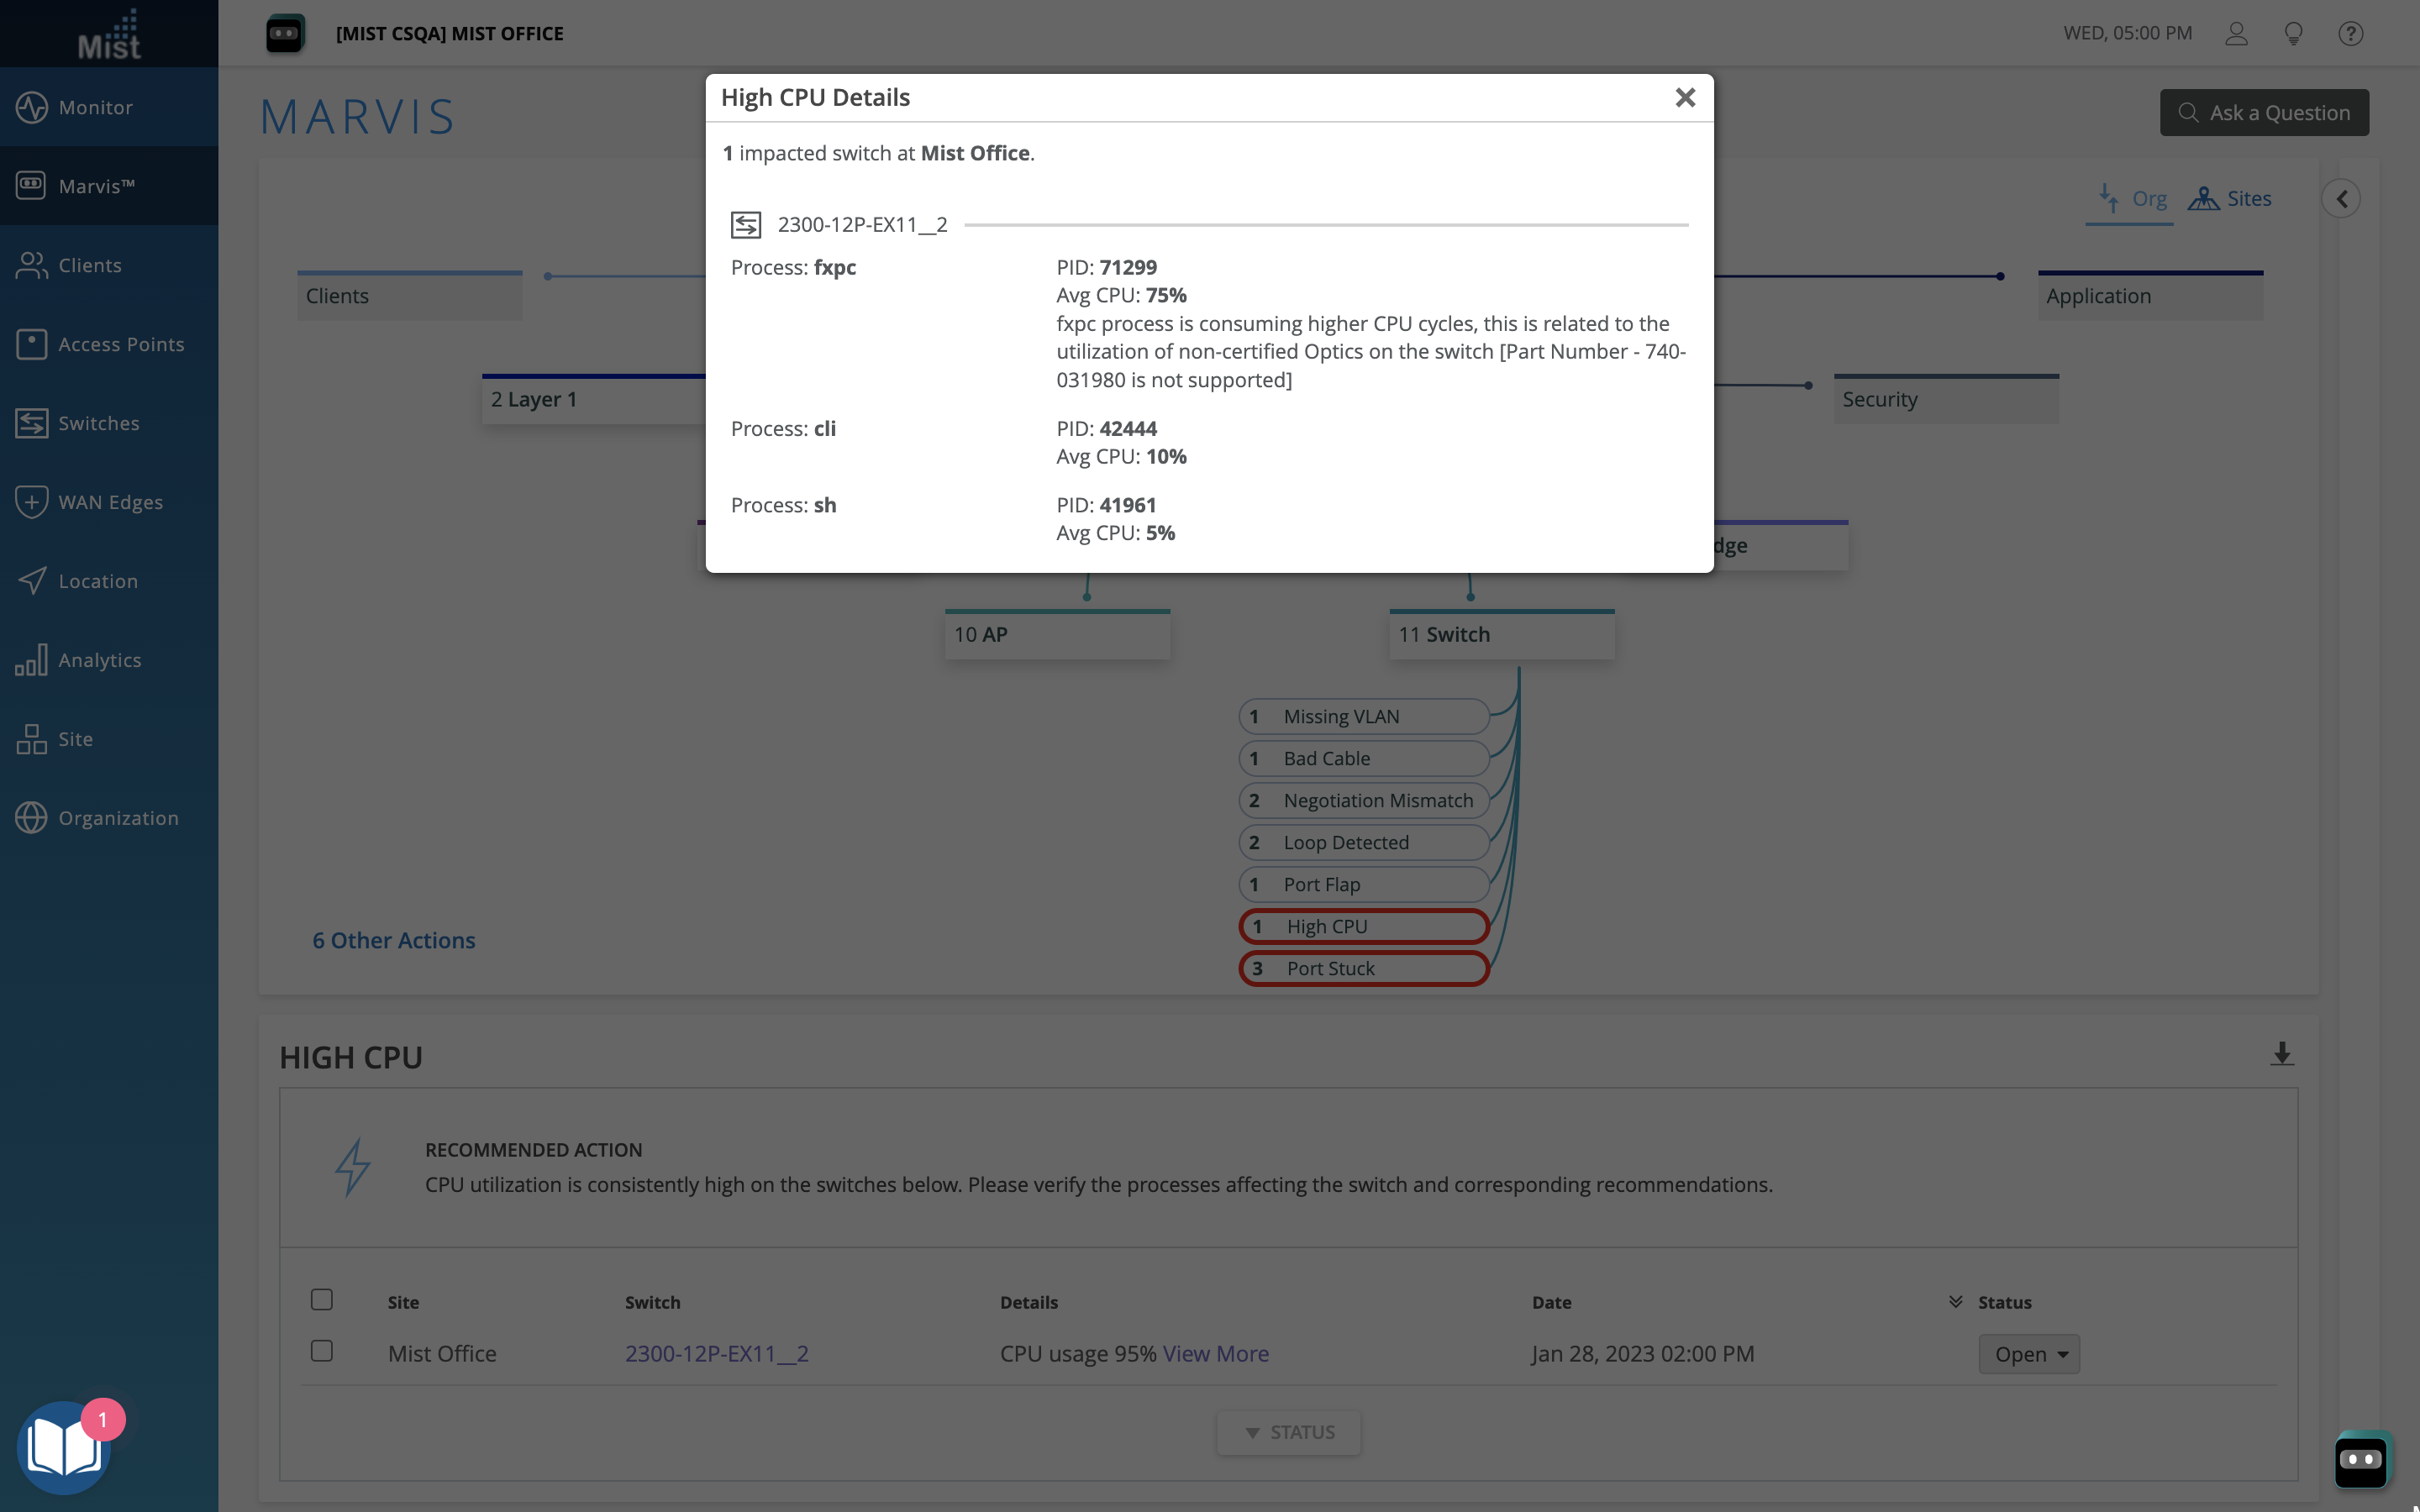
Task: Click the Marvis robot logo in header
Action: coord(285,33)
